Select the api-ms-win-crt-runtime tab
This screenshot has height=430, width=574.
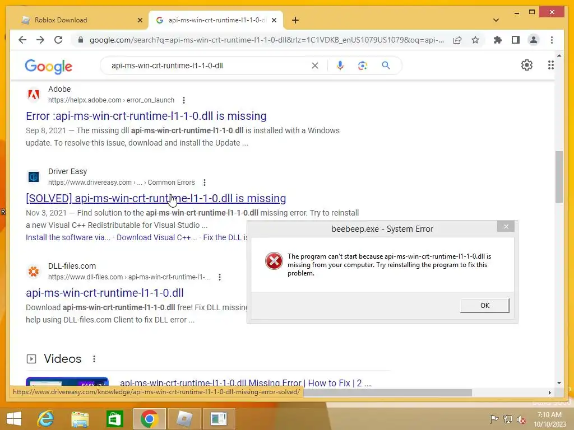pyautogui.click(x=217, y=20)
